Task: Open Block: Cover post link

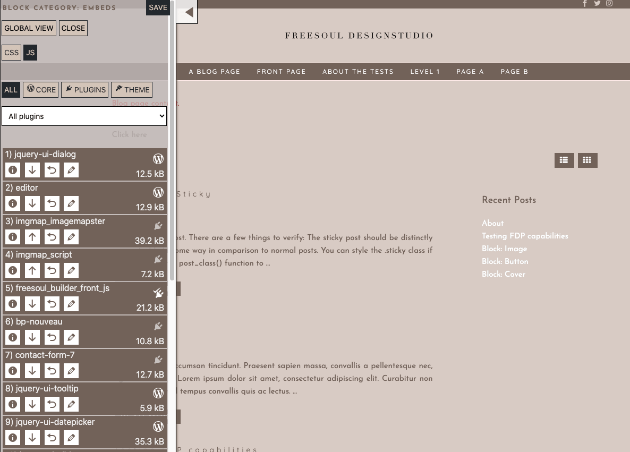Action: (x=504, y=274)
